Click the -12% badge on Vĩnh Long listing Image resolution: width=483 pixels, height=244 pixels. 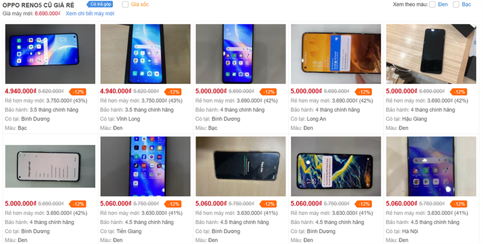(173, 92)
